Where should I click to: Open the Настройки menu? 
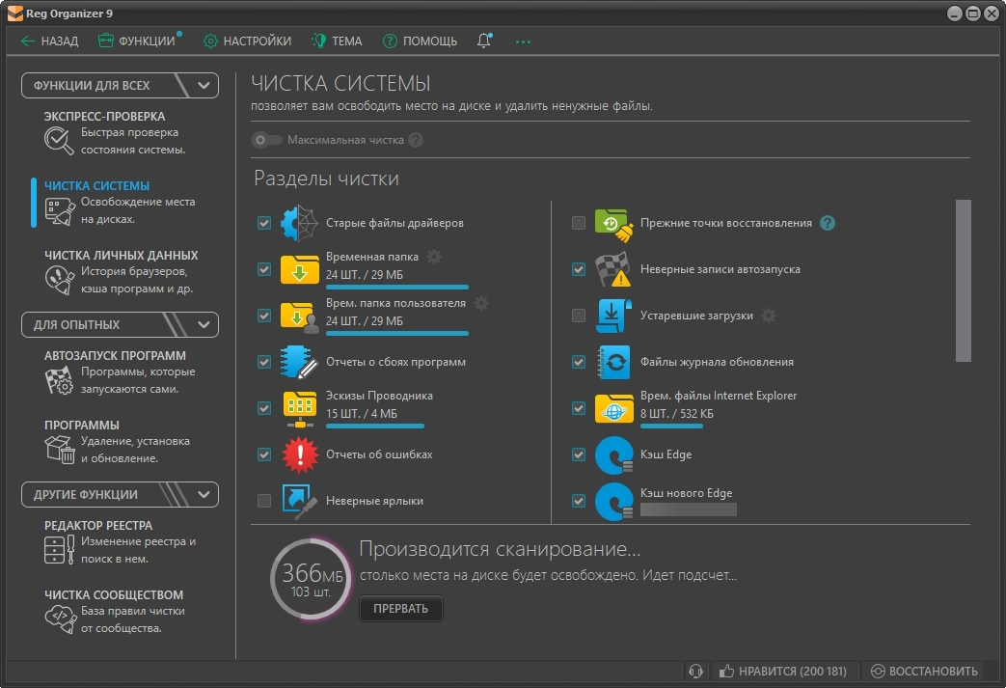[247, 41]
